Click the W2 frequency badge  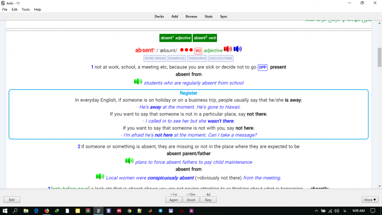tap(198, 51)
